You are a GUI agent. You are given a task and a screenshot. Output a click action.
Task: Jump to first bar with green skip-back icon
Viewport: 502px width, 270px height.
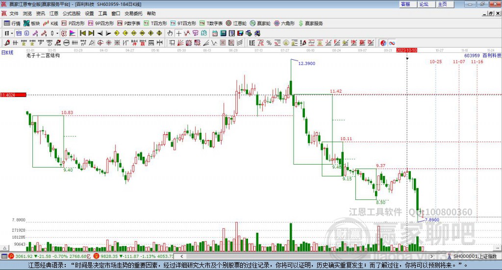click(x=82, y=33)
